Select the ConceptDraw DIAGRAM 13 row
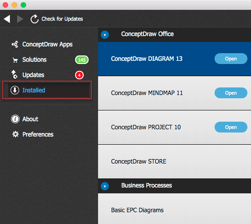Image resolution: width=251 pixels, height=224 pixels. [175, 59]
